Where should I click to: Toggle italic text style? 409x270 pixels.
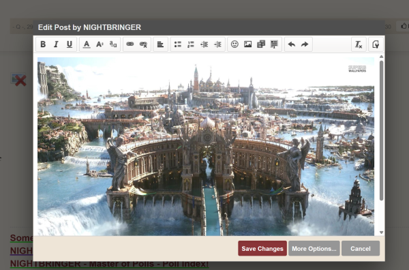[x=56, y=44]
